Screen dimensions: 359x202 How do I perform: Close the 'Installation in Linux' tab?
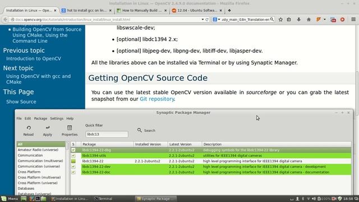tap(55, 10)
